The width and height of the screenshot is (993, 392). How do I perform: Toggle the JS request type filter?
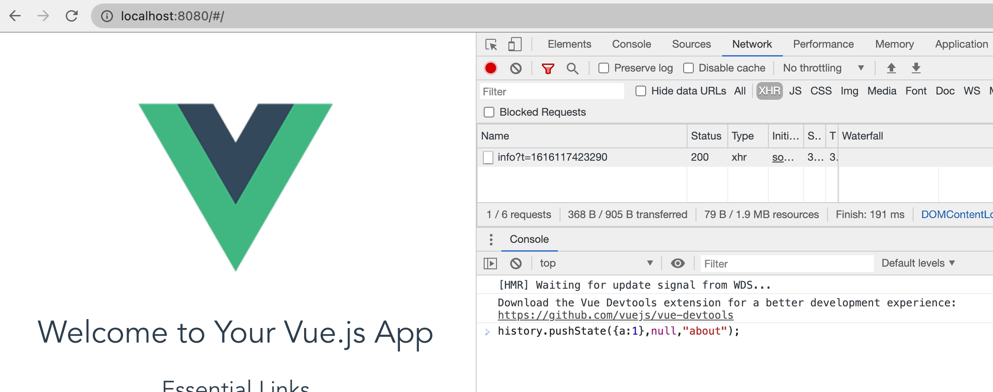point(795,91)
